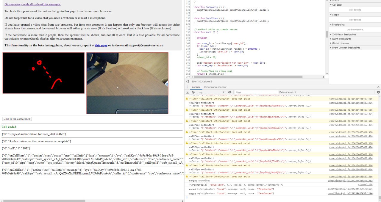Click the black video tile with red drawing
The width and height of the screenshot is (381, 202).
point(43,73)
